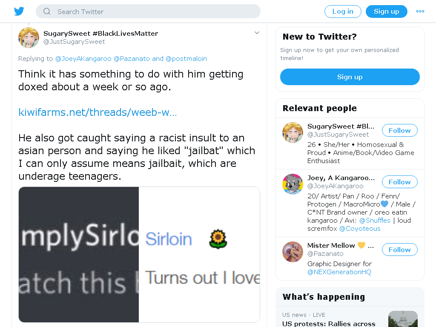Open SugarySweet's avatar on the tweet
The image size is (436, 327).
(x=29, y=37)
